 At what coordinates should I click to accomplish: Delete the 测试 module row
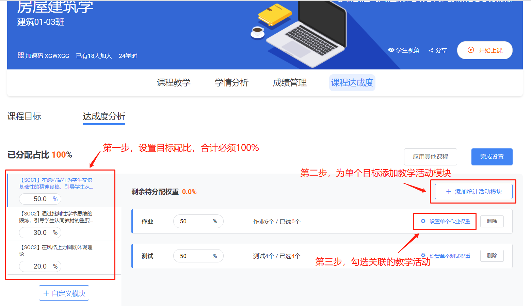[492, 256]
